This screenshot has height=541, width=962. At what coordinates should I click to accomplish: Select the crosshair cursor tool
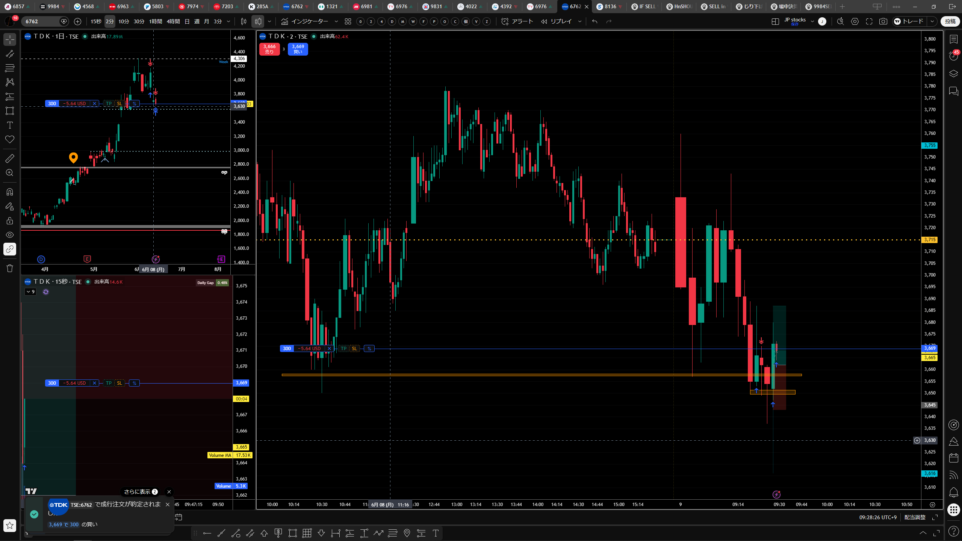pos(10,39)
